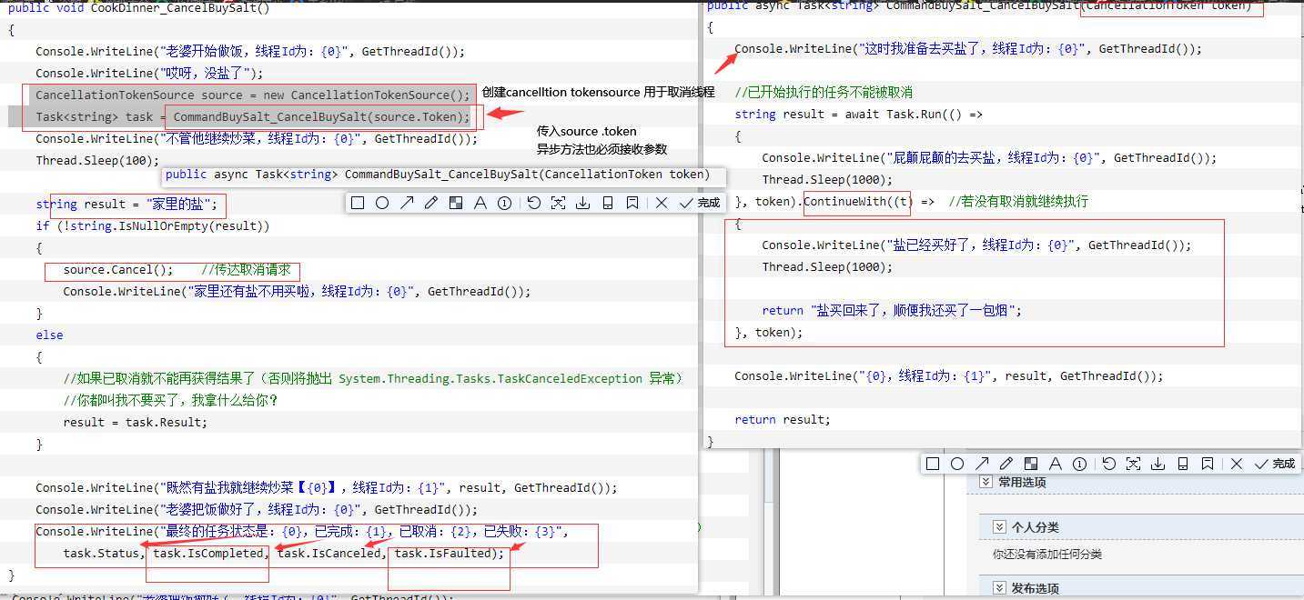
Task: Pick the arrow tool in the toolbar above 常用选项
Action: [982, 464]
